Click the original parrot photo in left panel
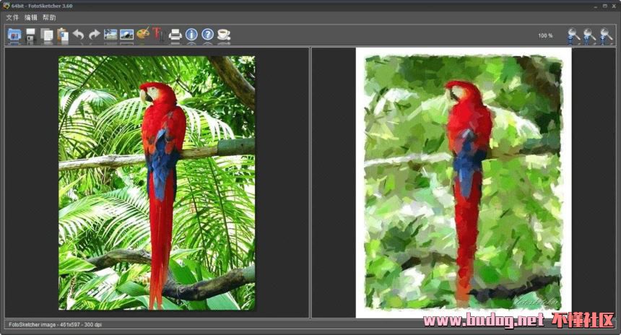 coord(157,183)
